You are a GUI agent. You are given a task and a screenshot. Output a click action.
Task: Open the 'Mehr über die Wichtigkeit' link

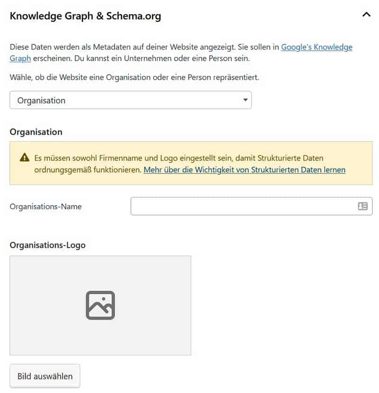coord(244,169)
